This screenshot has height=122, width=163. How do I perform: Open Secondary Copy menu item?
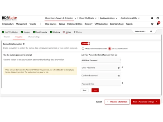pyautogui.click(x=117, y=24)
